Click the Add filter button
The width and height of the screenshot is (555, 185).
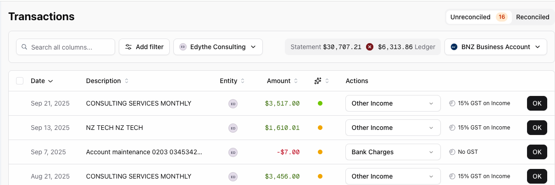click(144, 47)
